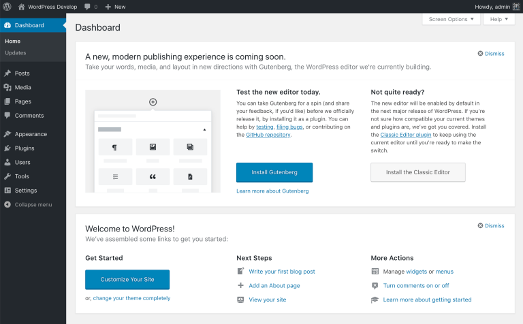Click Install the Classic Editor button
The image size is (523, 324).
418,172
